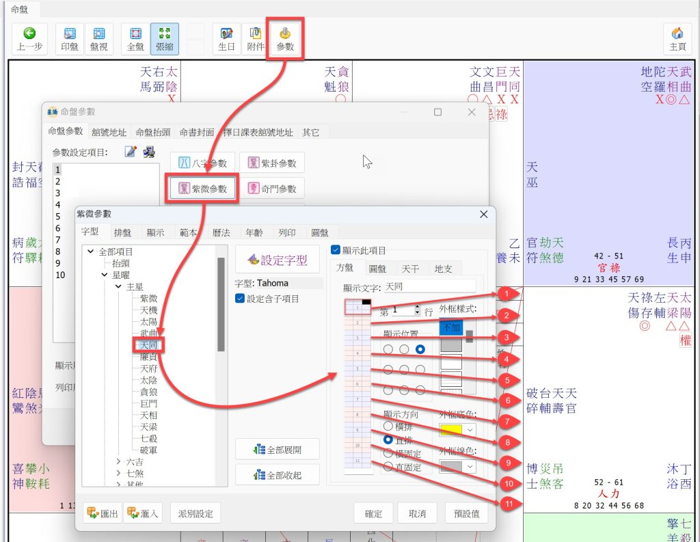This screenshot has height=542, width=700.
Task: Select the 橫排 display direction radio
Action: [x=388, y=426]
